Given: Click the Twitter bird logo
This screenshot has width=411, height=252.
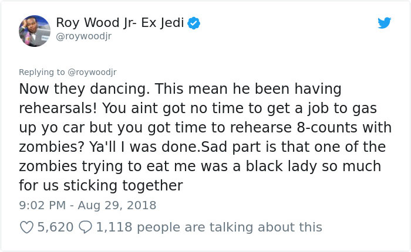Looking at the screenshot, I should (x=385, y=23).
